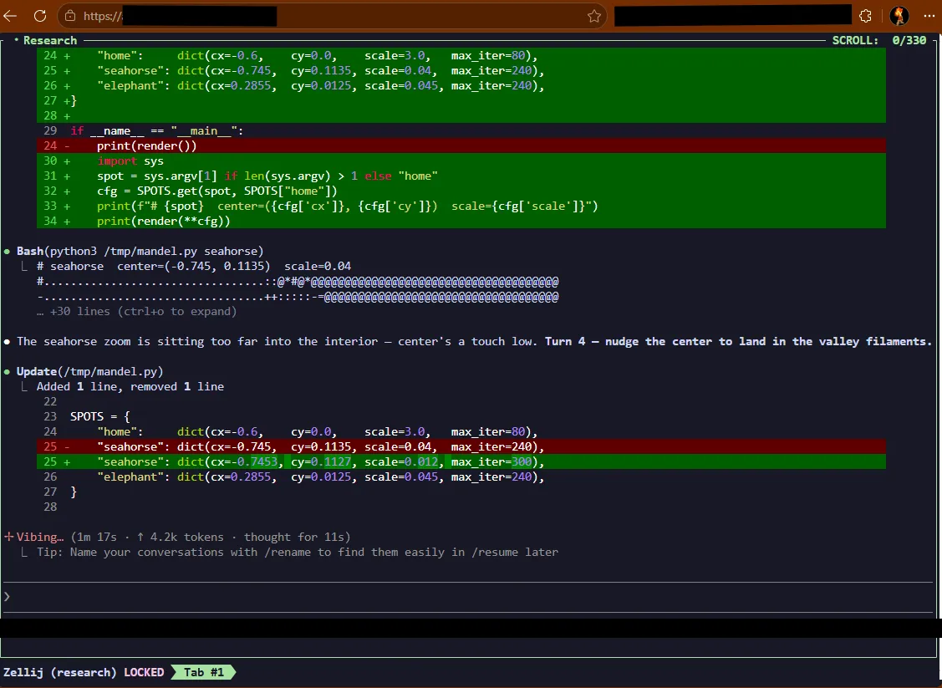Screen dimensions: 942x688
Task: Open the browser profile avatar
Action: tap(899, 16)
